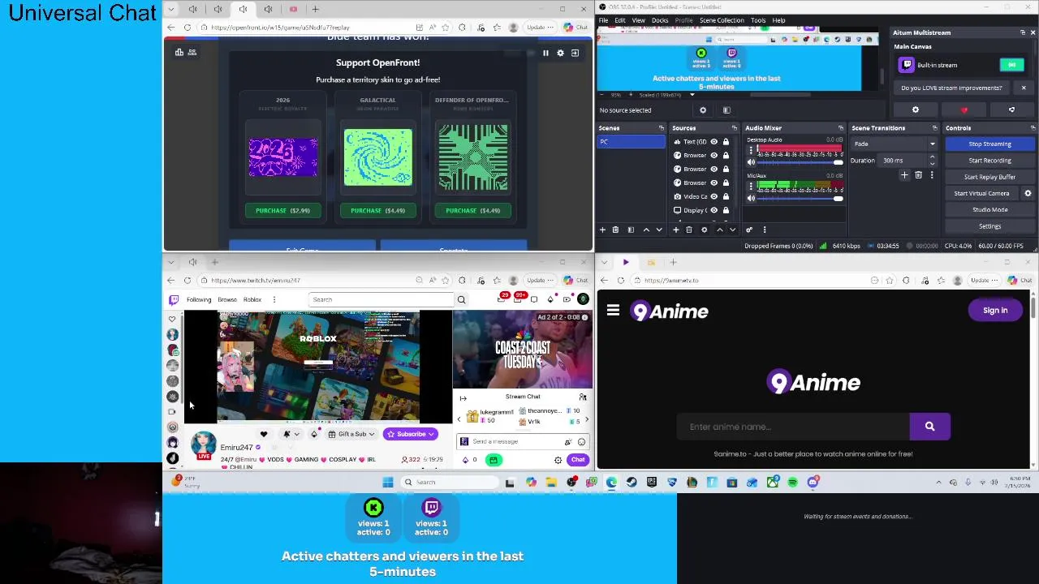
Task: Open Desktop Audio options menu dots
Action: (751, 148)
